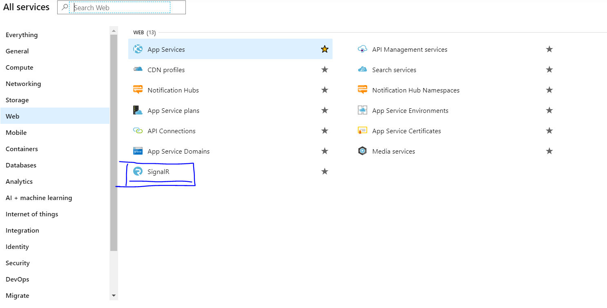Open the API Management services icon
The height and width of the screenshot is (308, 607).
tap(362, 49)
